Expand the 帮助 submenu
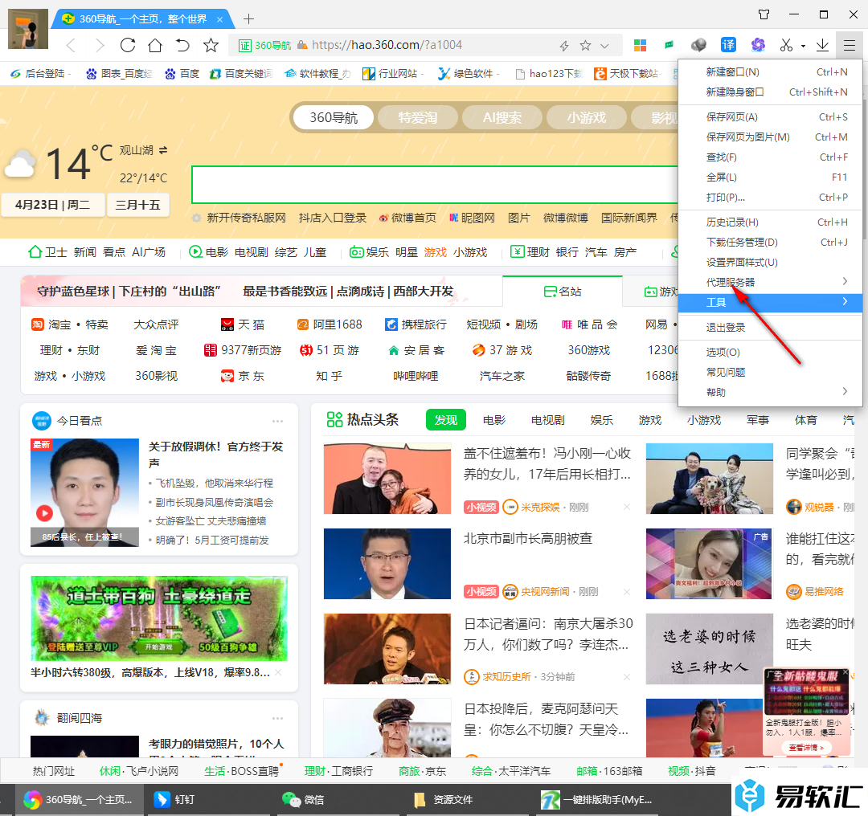The width and height of the screenshot is (868, 816). pos(770,392)
